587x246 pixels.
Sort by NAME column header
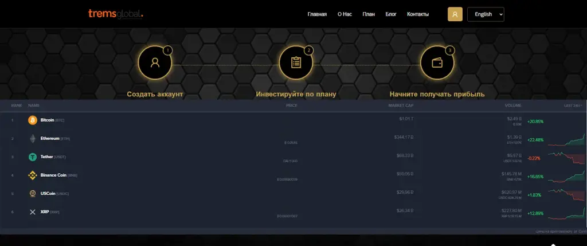point(34,106)
